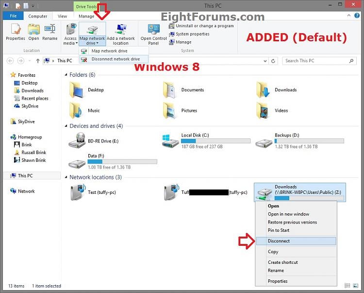
Task: Select the Data (F:) drive
Action: click(113, 162)
